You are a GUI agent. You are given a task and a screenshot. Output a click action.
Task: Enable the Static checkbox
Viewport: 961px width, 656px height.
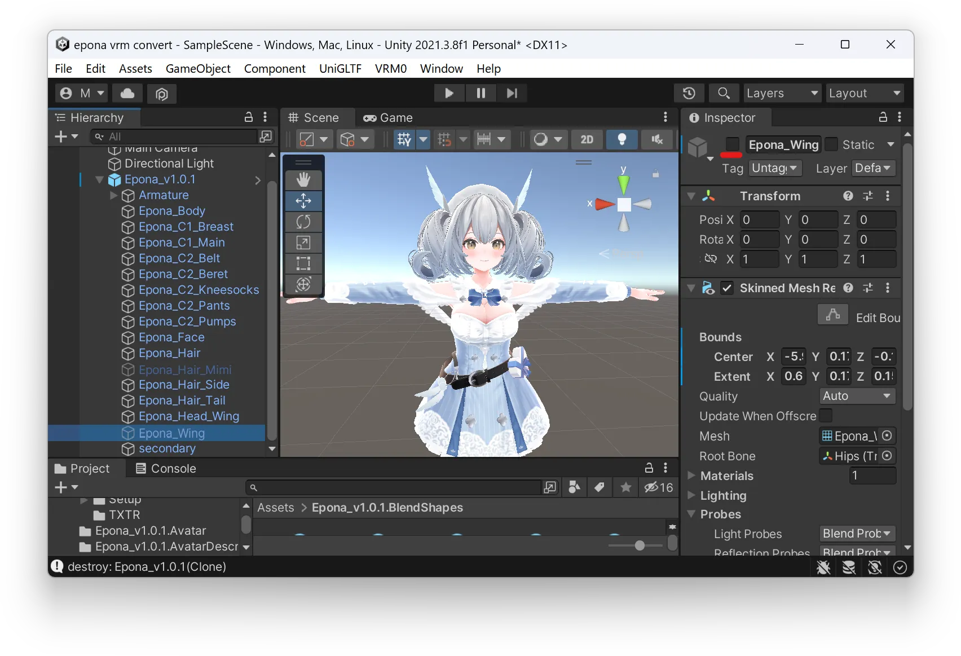[x=831, y=144]
